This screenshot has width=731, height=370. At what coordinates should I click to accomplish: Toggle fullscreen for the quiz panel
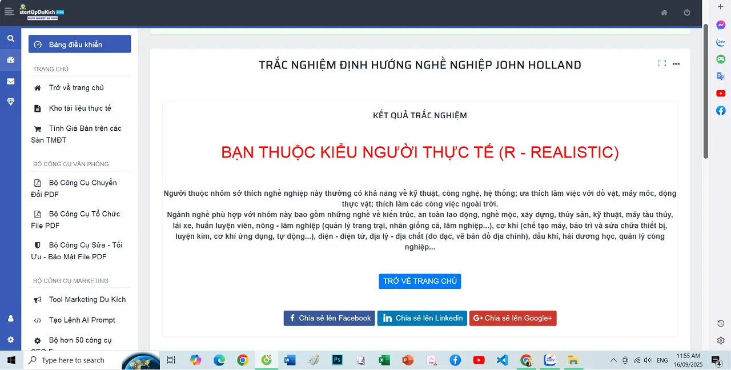[x=662, y=63]
